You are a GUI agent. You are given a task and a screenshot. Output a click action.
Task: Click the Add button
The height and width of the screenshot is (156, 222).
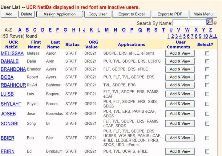point(9,14)
